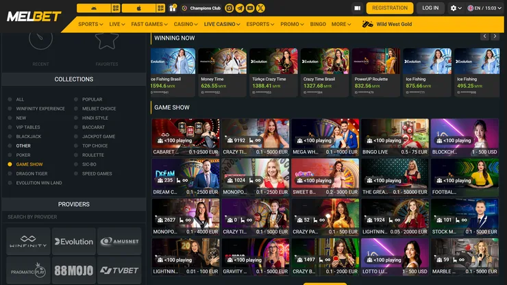Go to previous Winning Now slide
Image resolution: width=507 pixels, height=285 pixels.
tap(484, 36)
